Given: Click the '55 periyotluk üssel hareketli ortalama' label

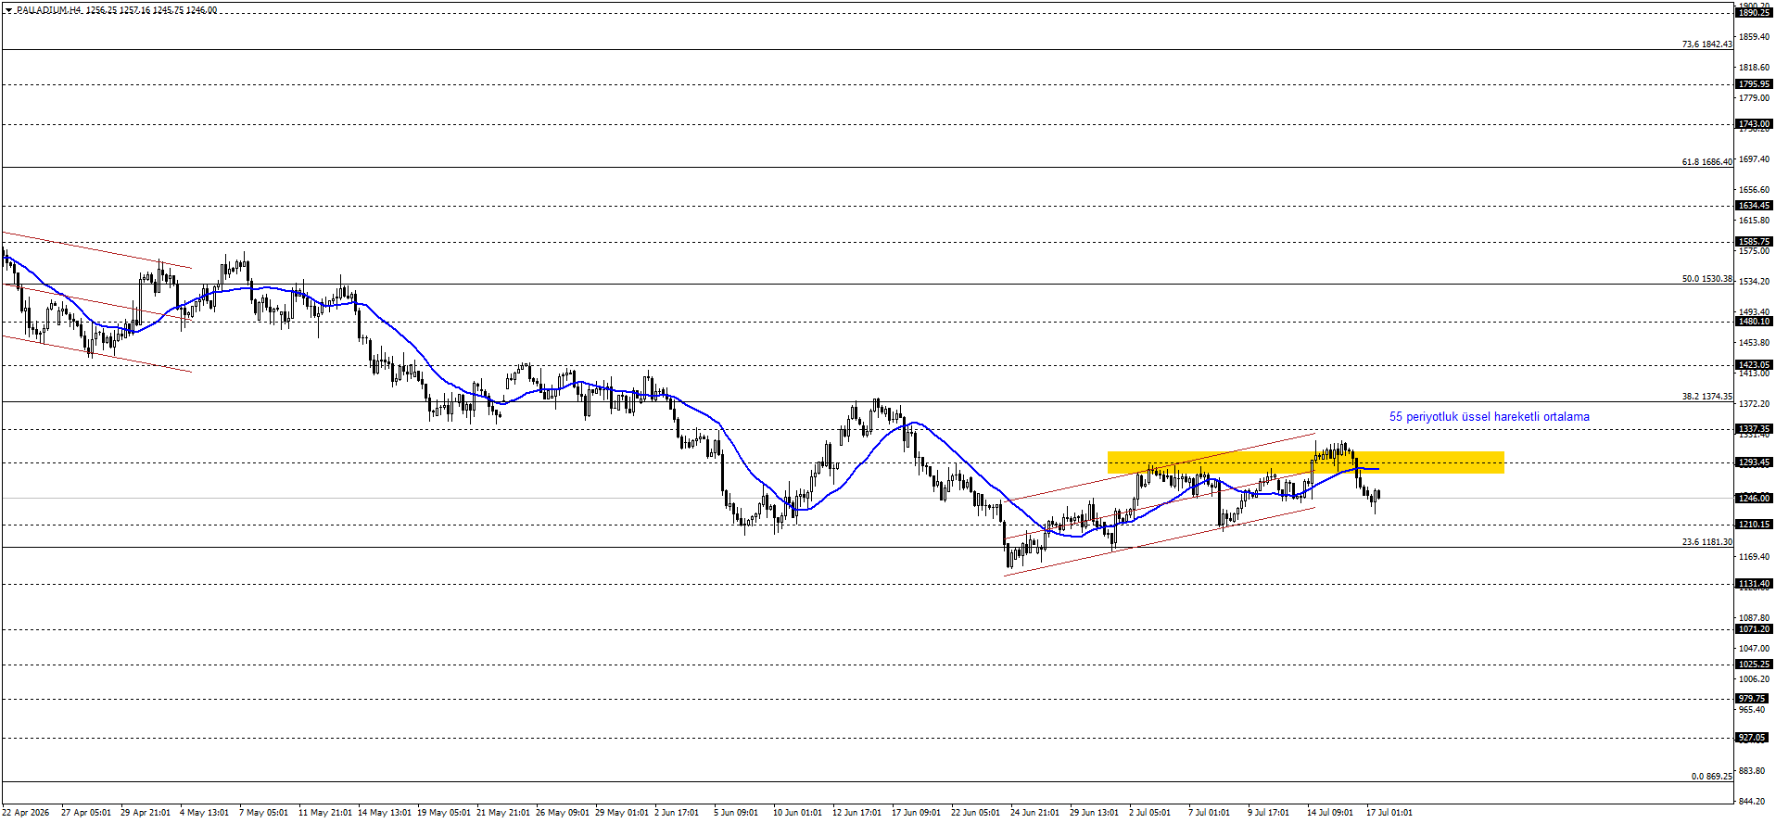Looking at the screenshot, I should [x=1489, y=417].
